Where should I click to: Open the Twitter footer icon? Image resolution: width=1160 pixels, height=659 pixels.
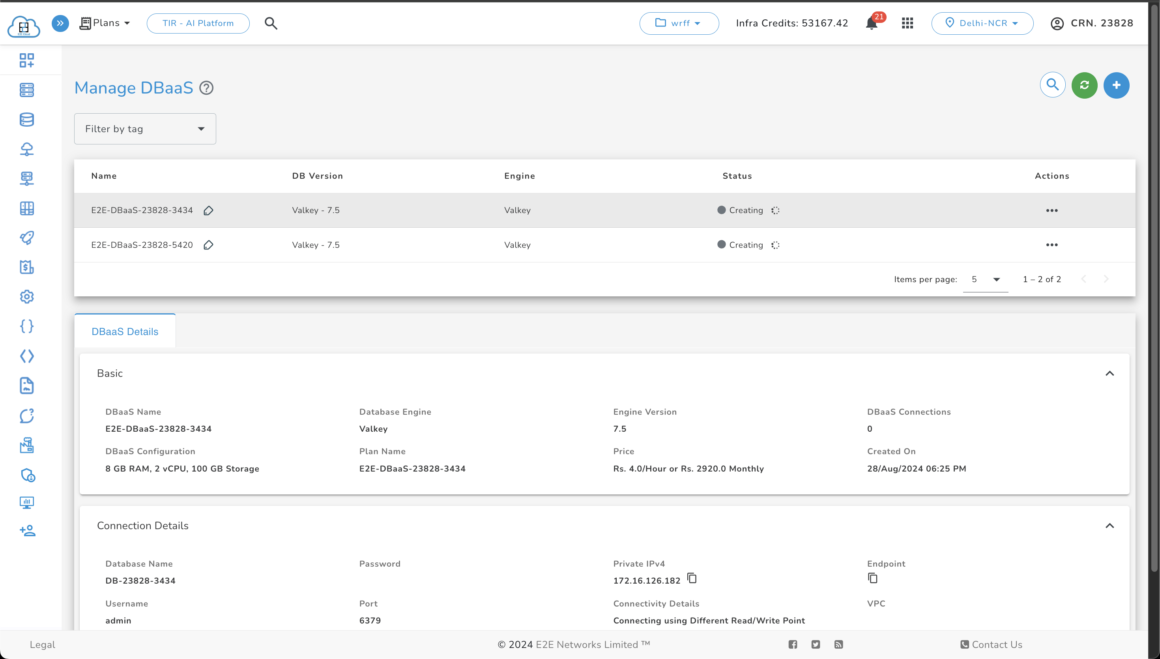click(x=816, y=644)
